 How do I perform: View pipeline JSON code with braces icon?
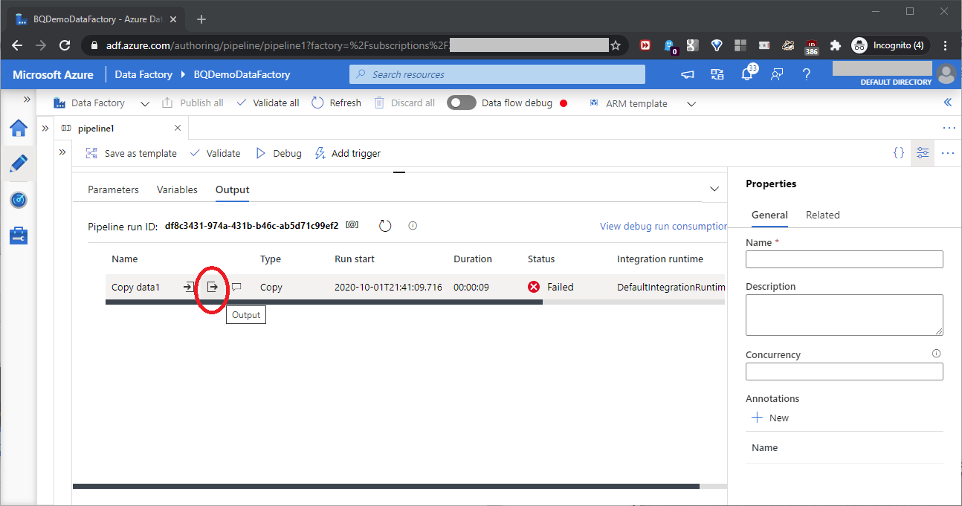point(899,152)
